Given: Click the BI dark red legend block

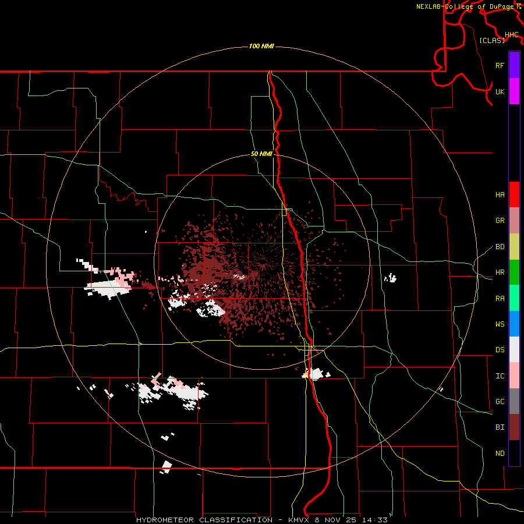Looking at the screenshot, I should (x=514, y=427).
